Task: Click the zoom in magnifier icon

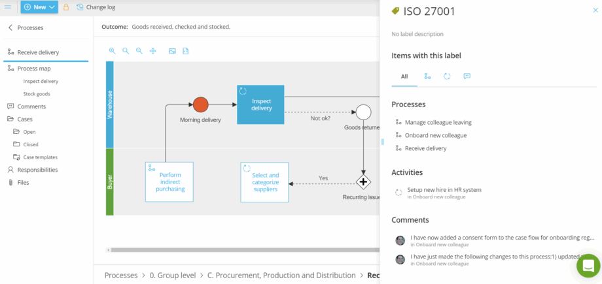Action: (x=112, y=51)
